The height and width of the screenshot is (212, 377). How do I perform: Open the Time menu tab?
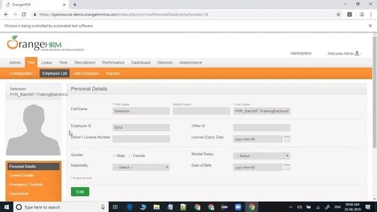(63, 62)
